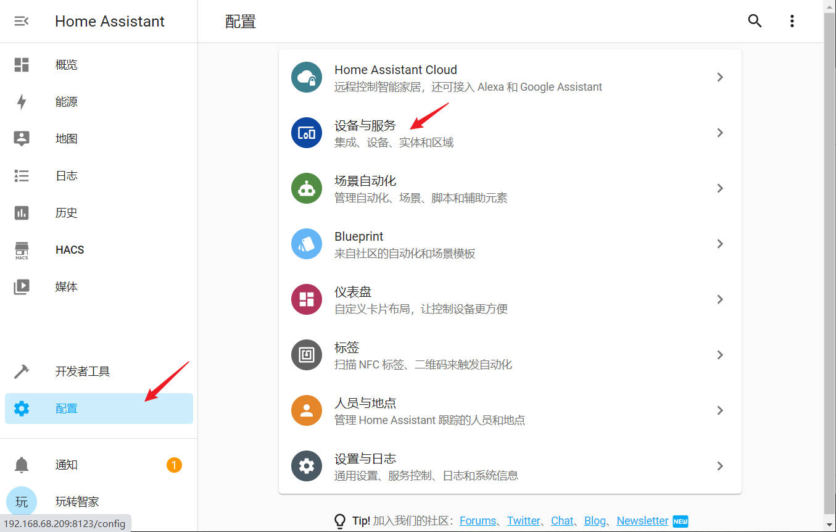Click the Home Assistant Cloud icon
Image resolution: width=836 pixels, height=532 pixels.
coord(307,77)
